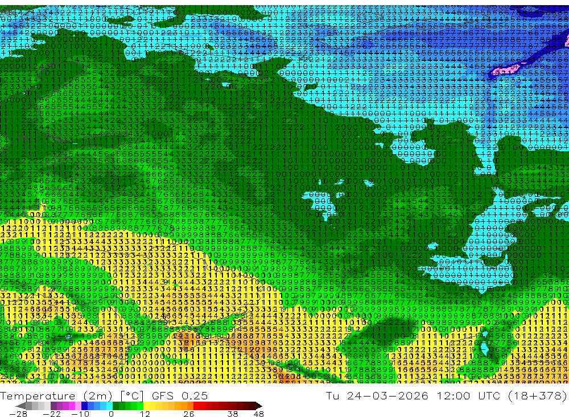Viewport: 569px width, 417px height.
Task: Click the '-10' legend value
Action: (x=80, y=414)
